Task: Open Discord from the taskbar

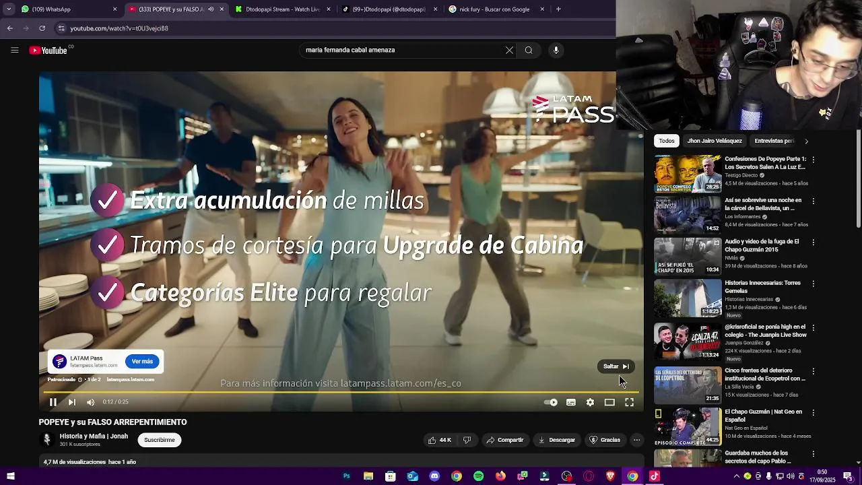Action: [434, 476]
